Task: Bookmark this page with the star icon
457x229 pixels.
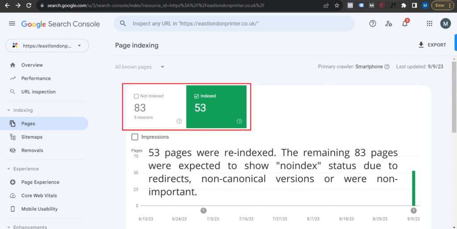Action: click(x=337, y=5)
